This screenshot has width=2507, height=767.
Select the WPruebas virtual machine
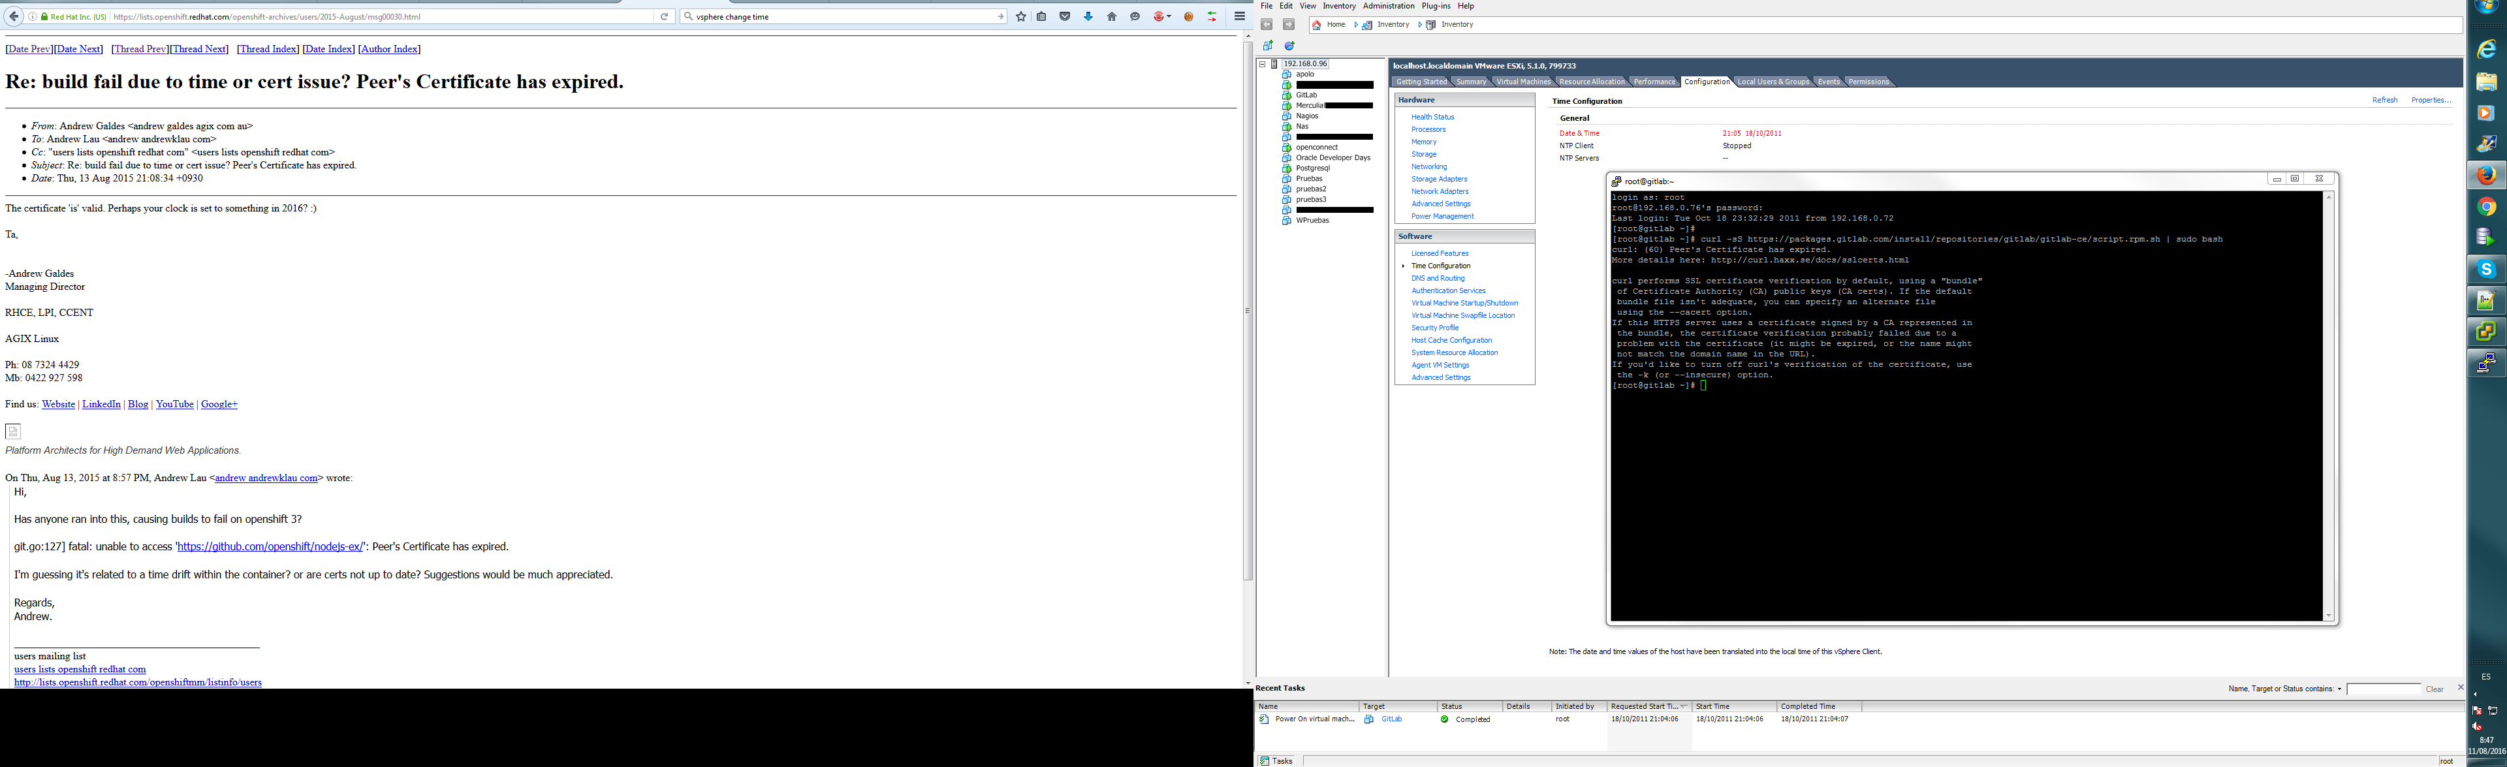click(x=1312, y=221)
